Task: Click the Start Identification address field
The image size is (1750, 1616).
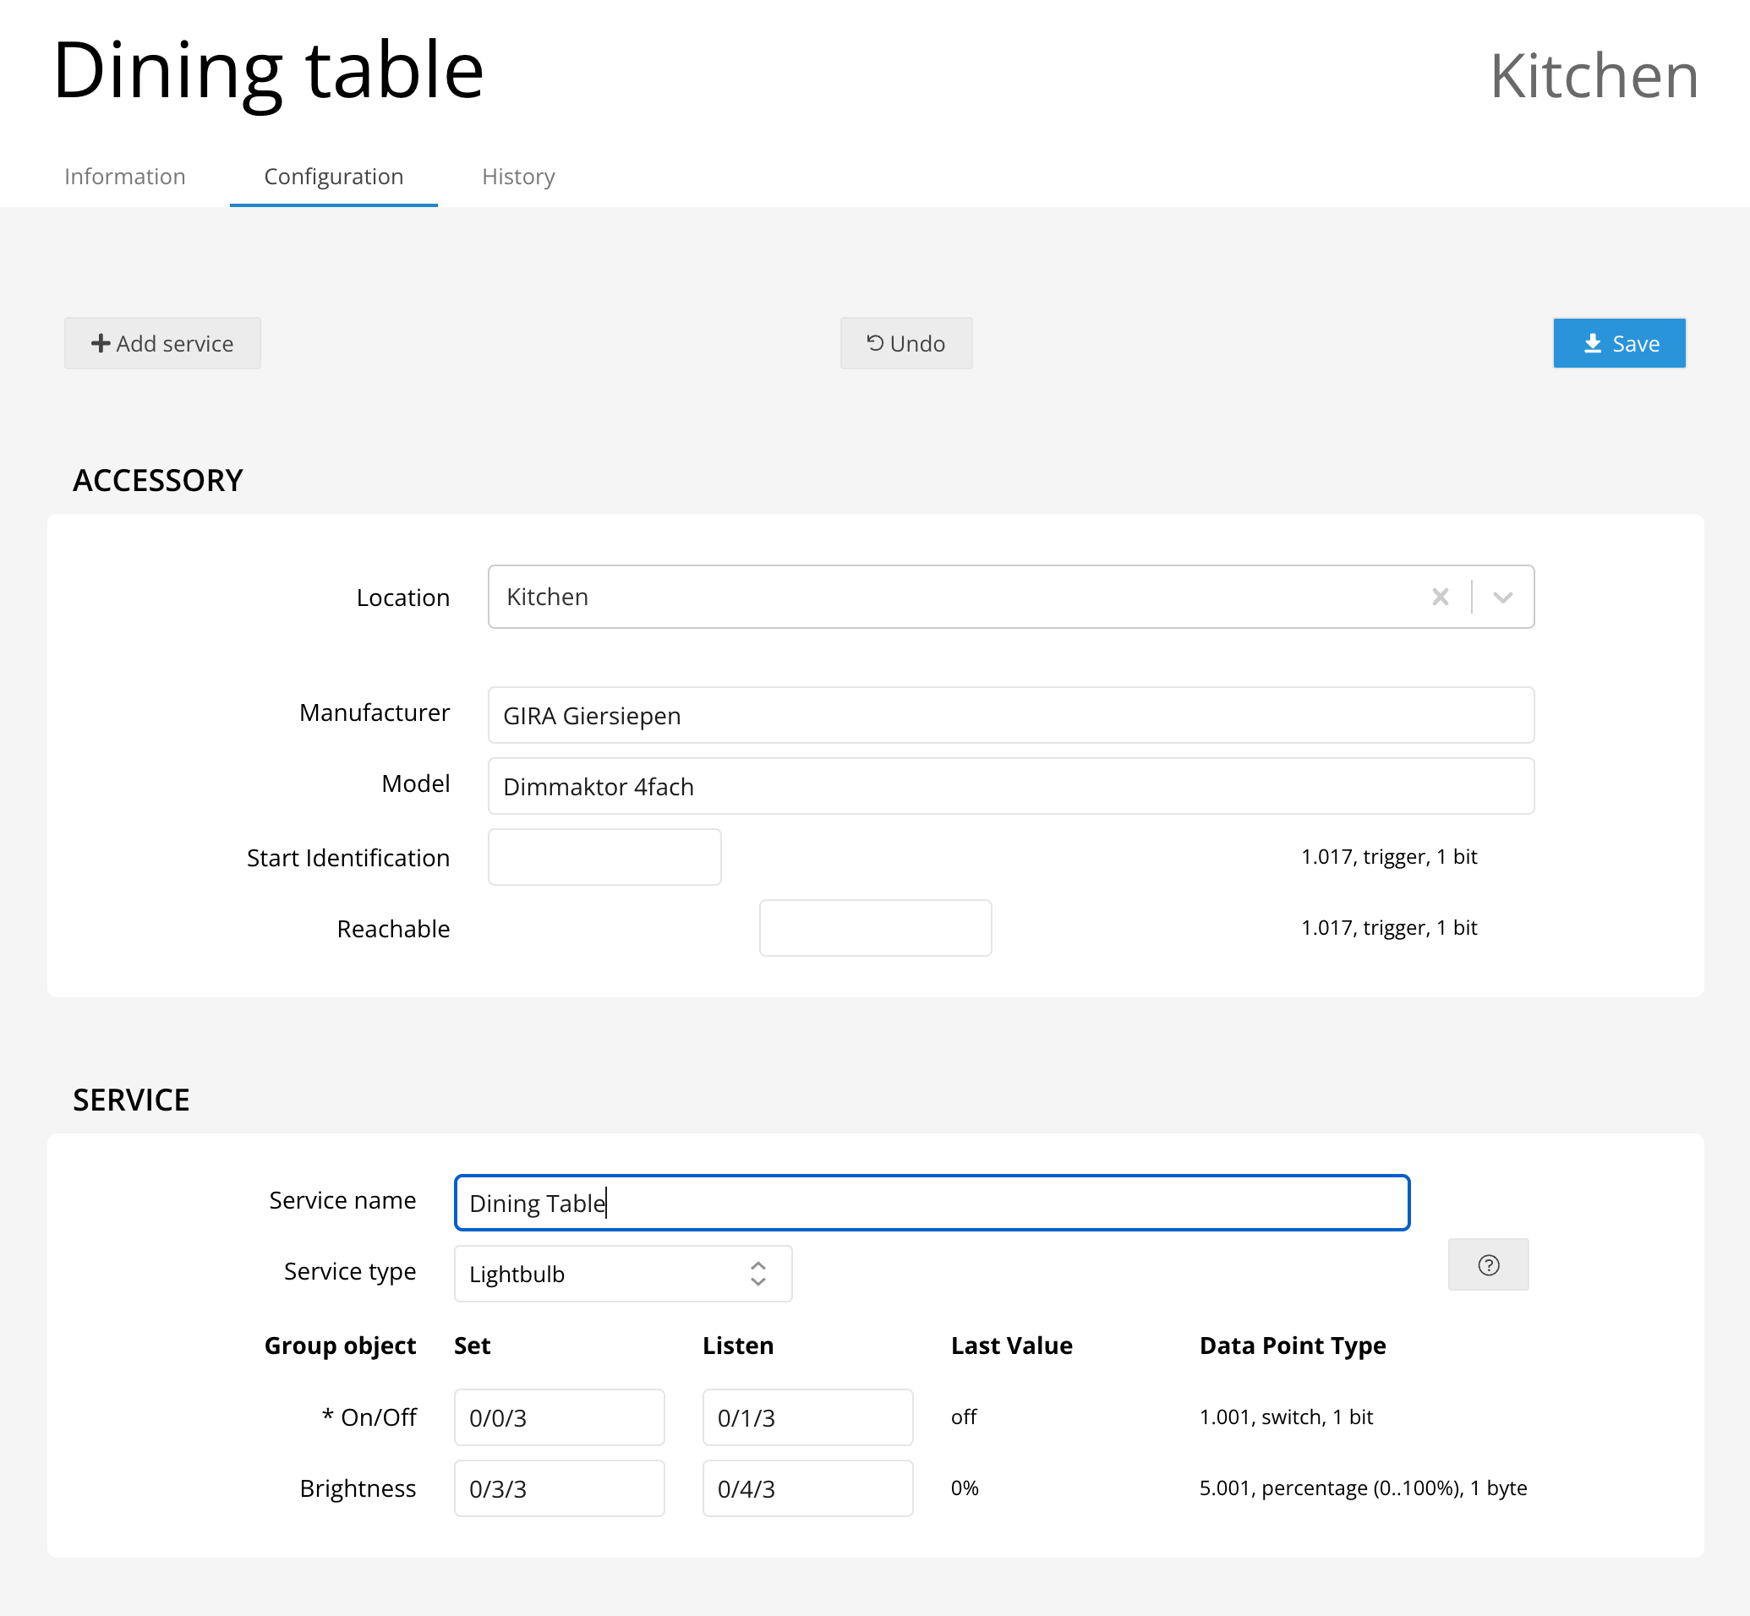Action: click(604, 857)
